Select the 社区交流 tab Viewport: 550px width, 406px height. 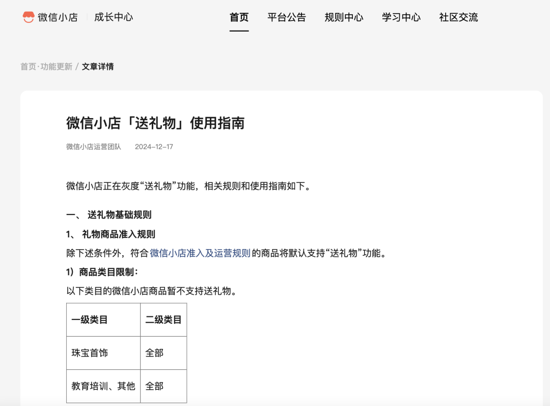click(458, 17)
